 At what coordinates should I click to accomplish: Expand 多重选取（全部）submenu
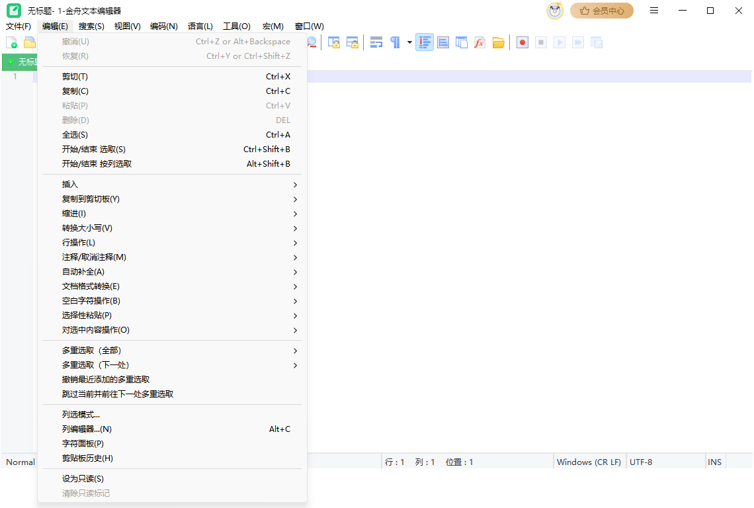coord(172,350)
